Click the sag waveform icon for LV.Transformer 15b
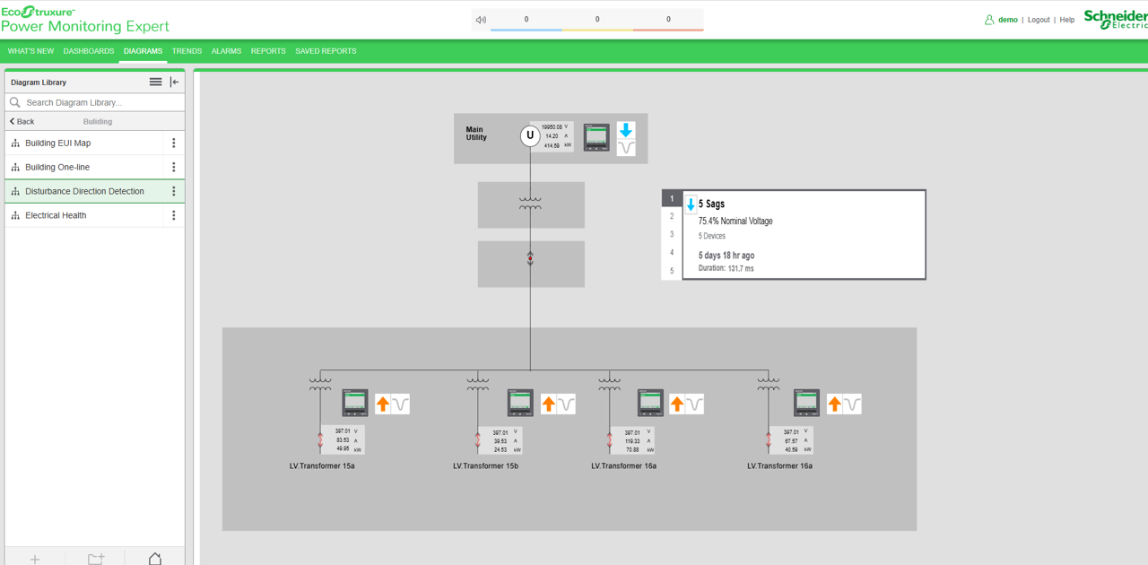Viewport: 1148px width, 565px height. (566, 404)
